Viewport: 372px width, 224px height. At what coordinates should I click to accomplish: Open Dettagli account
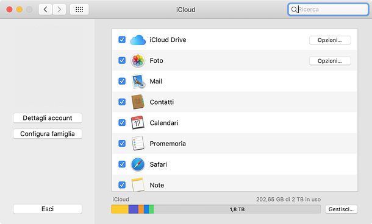(48, 118)
